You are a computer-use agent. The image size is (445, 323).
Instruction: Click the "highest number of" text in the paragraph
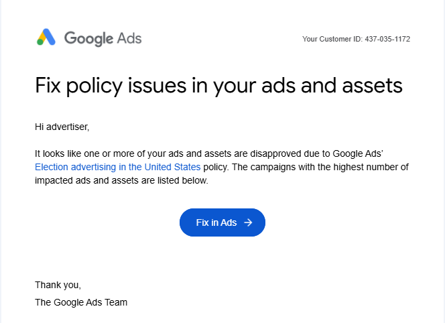[373, 167]
